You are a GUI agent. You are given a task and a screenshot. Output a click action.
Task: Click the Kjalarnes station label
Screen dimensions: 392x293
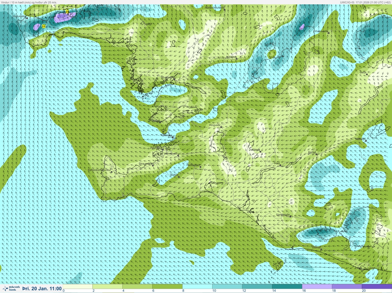click(x=167, y=135)
